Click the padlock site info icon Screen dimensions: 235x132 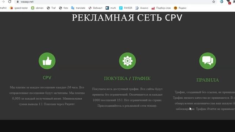pyautogui.click(x=18, y=1)
